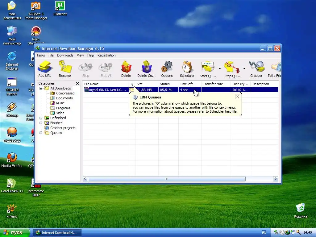Open uTorrent desktop shortcut
316x237 pixels.
pyautogui.click(x=60, y=8)
